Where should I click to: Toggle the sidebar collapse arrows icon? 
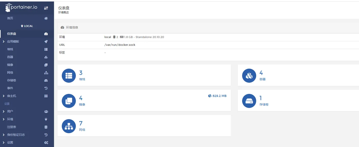point(46,8)
